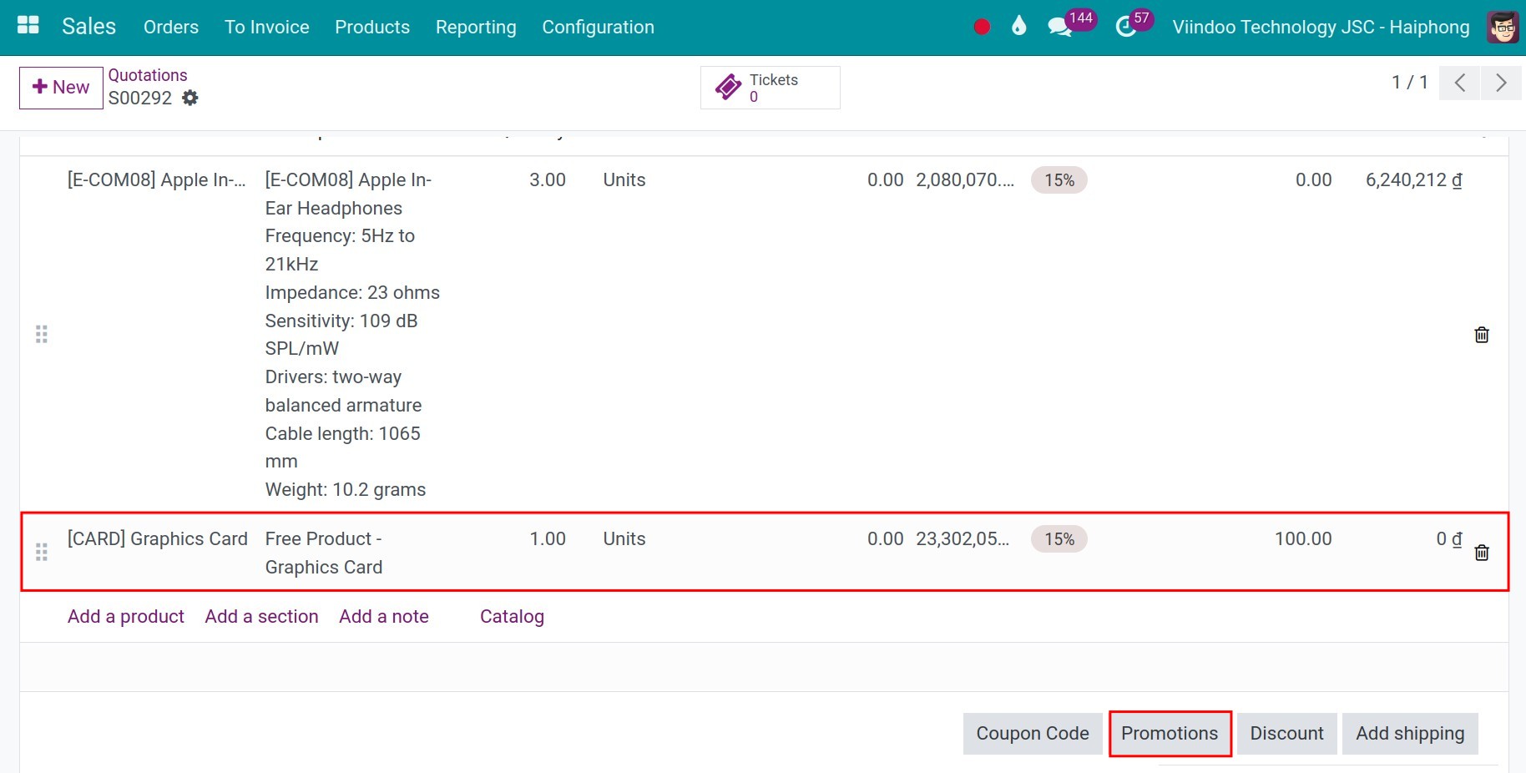This screenshot has height=773, width=1526.
Task: Go to next record arrow
Action: (1501, 83)
